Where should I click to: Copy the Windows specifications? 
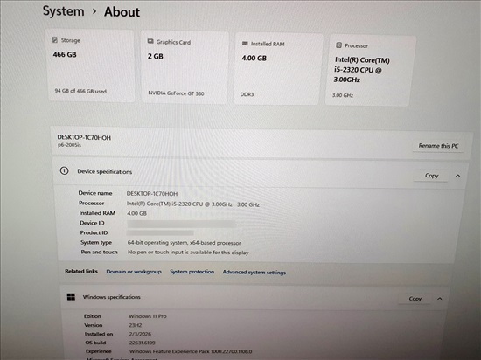(x=415, y=299)
